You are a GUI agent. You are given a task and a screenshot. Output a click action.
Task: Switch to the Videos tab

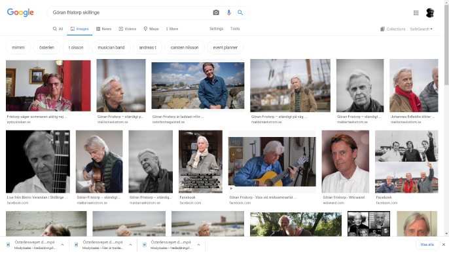click(x=128, y=29)
